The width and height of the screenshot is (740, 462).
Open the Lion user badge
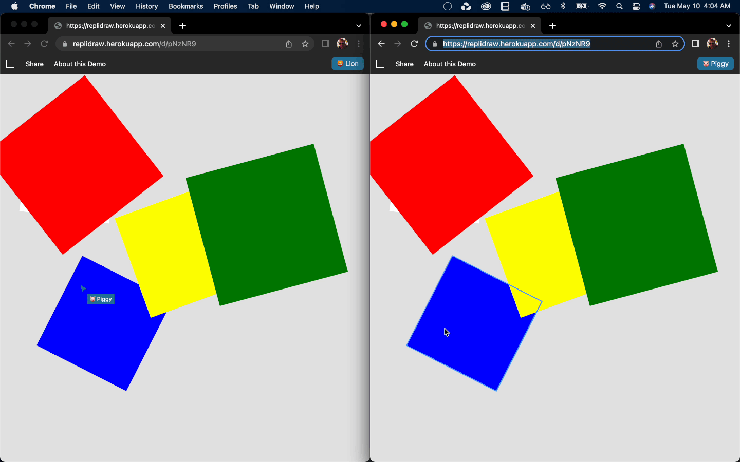click(x=348, y=64)
